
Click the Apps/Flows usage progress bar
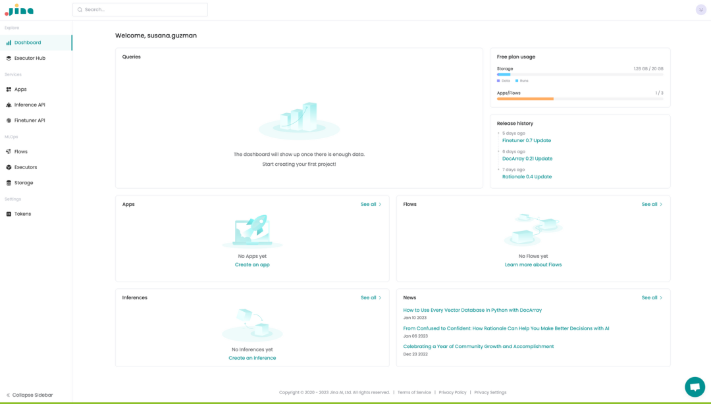coord(580,99)
